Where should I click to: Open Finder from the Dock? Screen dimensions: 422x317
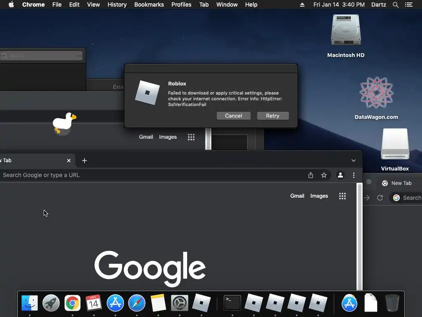(30, 303)
